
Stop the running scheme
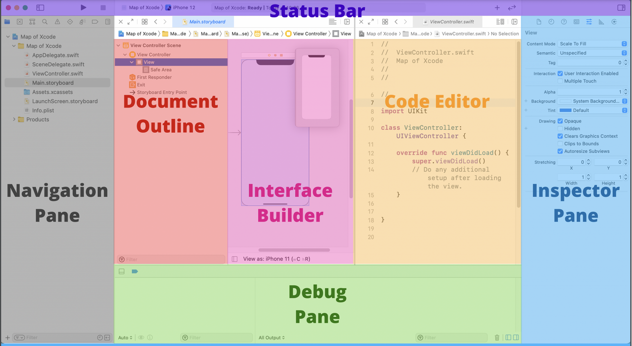click(103, 7)
